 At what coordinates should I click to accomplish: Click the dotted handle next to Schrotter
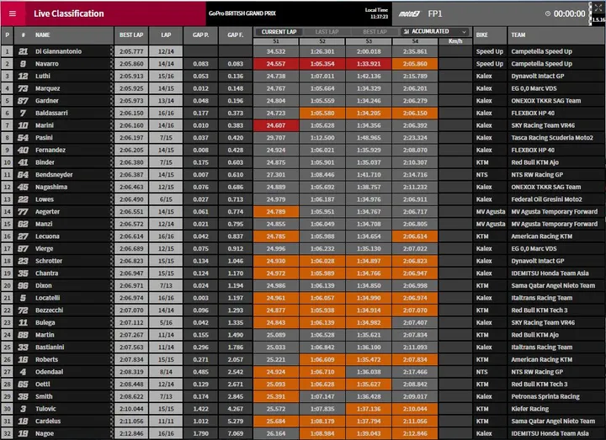tap(112, 261)
